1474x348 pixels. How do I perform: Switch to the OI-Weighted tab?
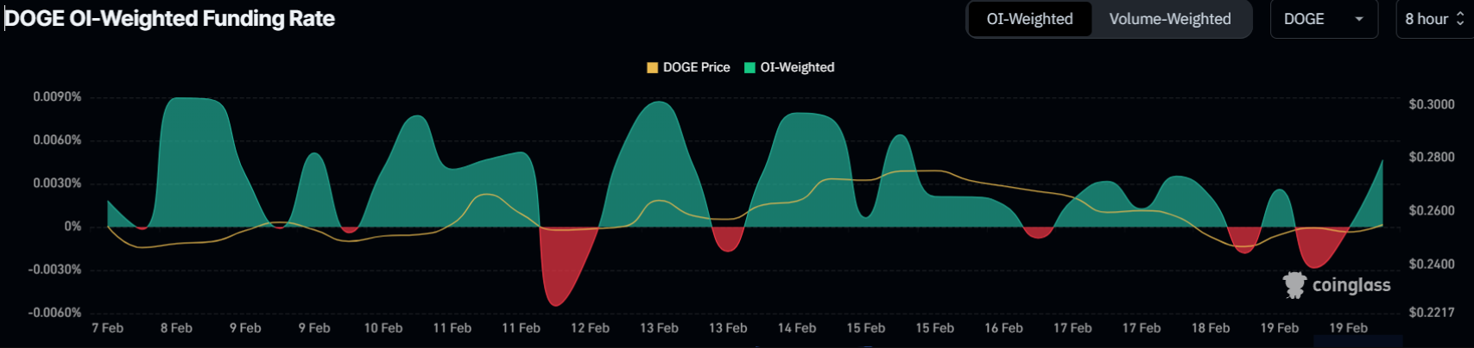[1029, 19]
